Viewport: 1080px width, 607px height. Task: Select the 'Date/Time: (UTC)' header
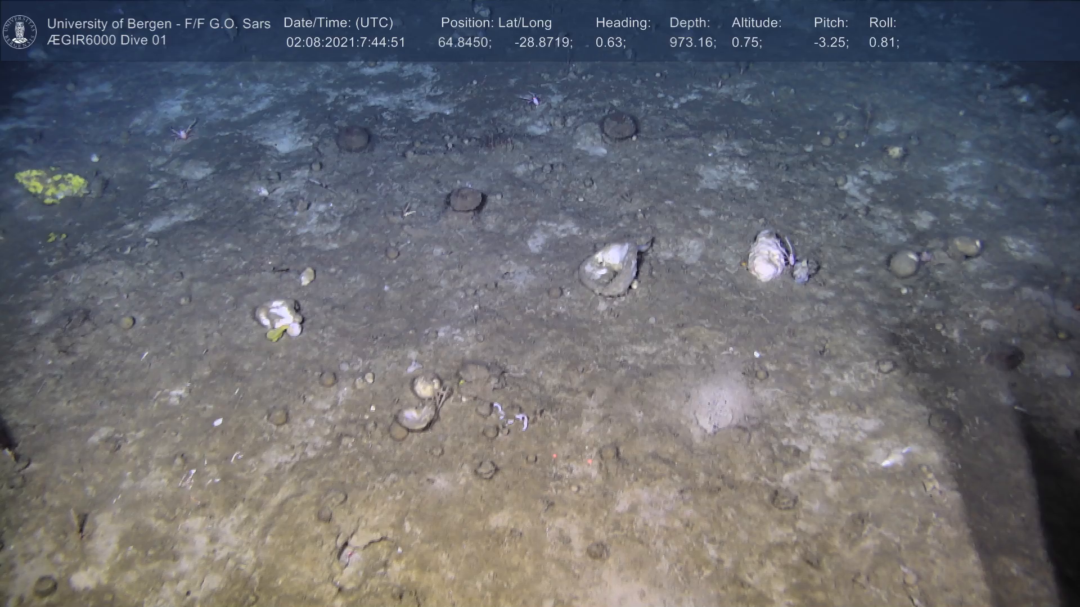point(338,23)
